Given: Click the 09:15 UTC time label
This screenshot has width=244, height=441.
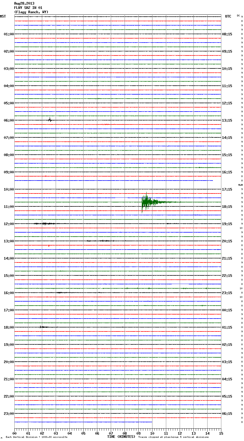Looking at the screenshot, I should [227, 51].
